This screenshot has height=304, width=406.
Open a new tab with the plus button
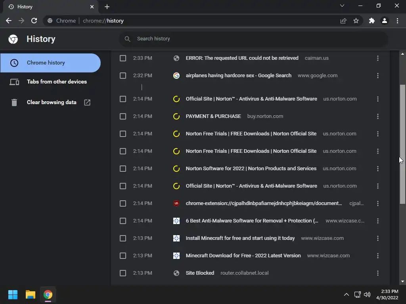coord(107,7)
